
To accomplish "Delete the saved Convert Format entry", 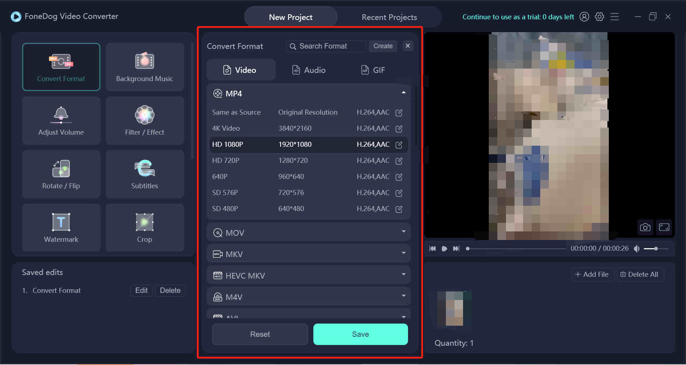I will coord(170,290).
